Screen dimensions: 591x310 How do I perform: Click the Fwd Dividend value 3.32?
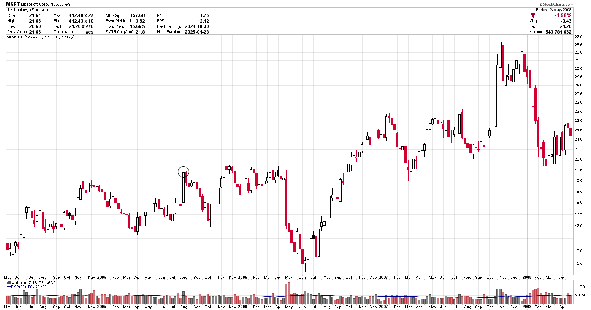click(140, 21)
